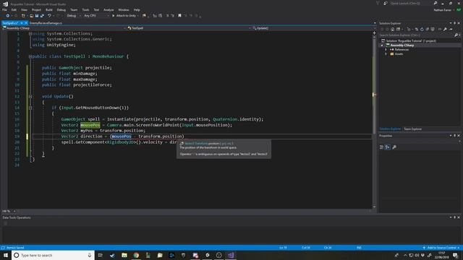Screen dimensions: 463x260
Task: Click the Visual Studio taskbar icon
Action: [x=231, y=255]
